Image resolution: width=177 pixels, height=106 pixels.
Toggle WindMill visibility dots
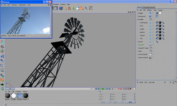(x=153, y=20)
